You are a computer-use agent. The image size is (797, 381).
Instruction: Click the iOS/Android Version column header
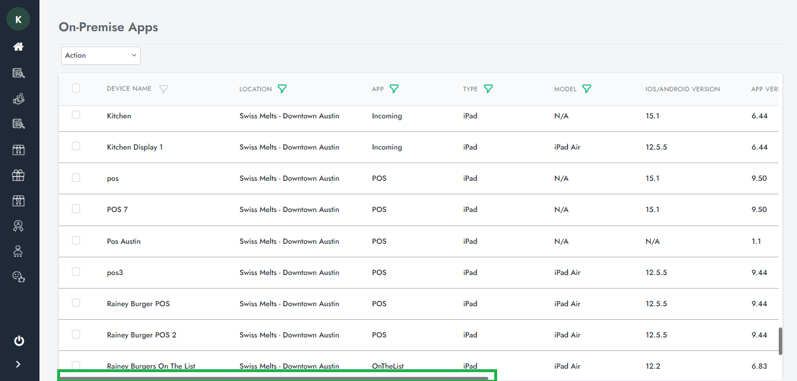pos(682,90)
